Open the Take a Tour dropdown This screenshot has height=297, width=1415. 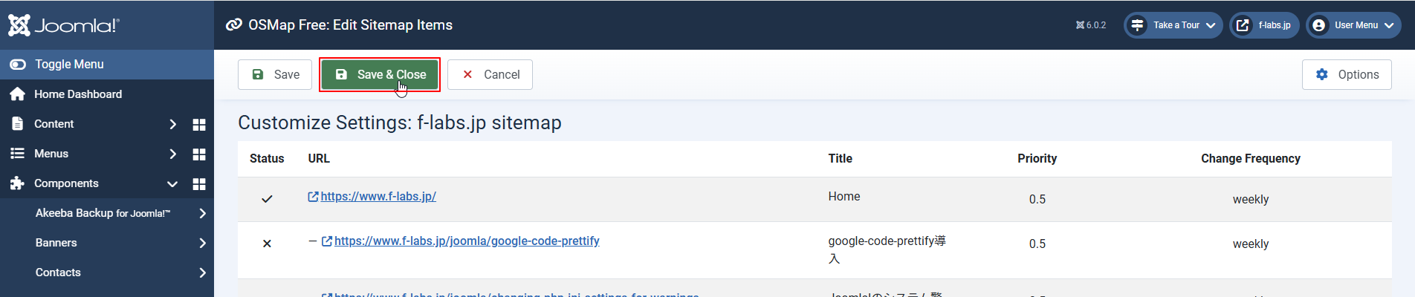pyautogui.click(x=1173, y=25)
